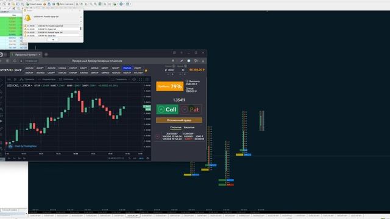Image resolution: width=390 pixels, height=219 pixels.
Task: Take a chart snapshot with the camera icon
Action: click(147, 80)
